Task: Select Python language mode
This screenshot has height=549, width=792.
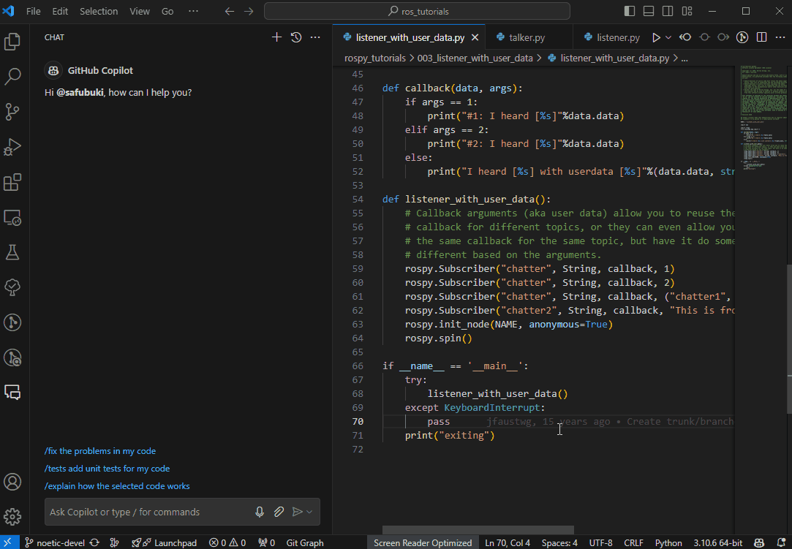Action: click(668, 542)
